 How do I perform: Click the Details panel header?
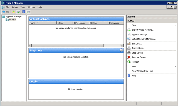tap(76, 82)
